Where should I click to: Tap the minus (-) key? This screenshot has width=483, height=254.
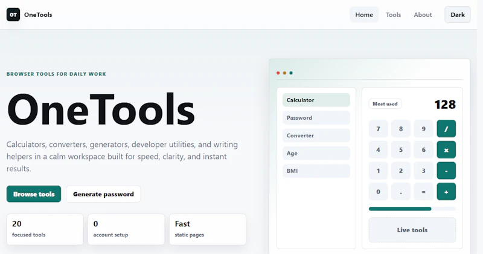(x=446, y=171)
